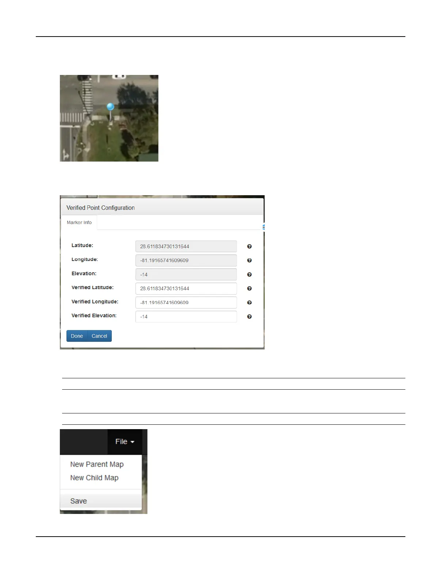
Task: Edit the Verified Latitude input
Action: click(x=186, y=288)
